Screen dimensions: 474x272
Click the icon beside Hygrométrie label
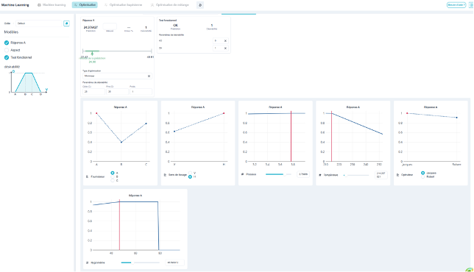tap(88, 262)
